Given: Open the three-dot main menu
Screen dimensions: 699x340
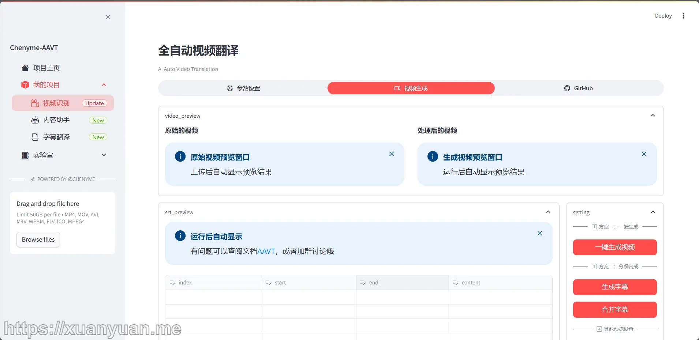Looking at the screenshot, I should [683, 16].
